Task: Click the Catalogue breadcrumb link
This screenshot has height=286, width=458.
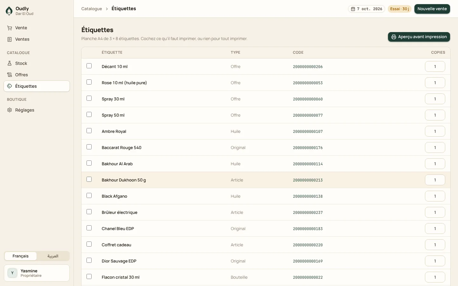Action: coord(92,9)
